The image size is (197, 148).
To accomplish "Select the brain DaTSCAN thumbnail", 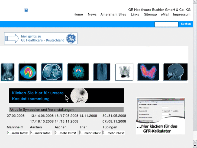I will pyautogui.click(x=78, y=72).
